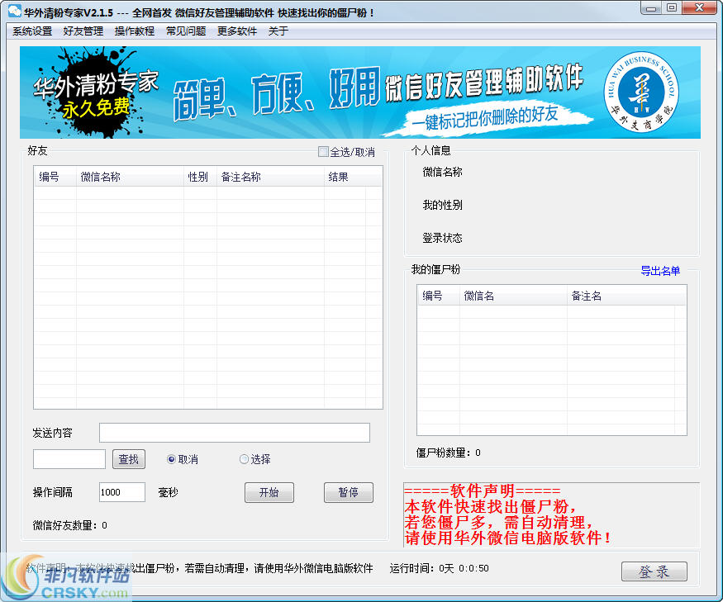Select the 选择 radio button
Viewport: 723px width, 602px height.
pyautogui.click(x=243, y=458)
